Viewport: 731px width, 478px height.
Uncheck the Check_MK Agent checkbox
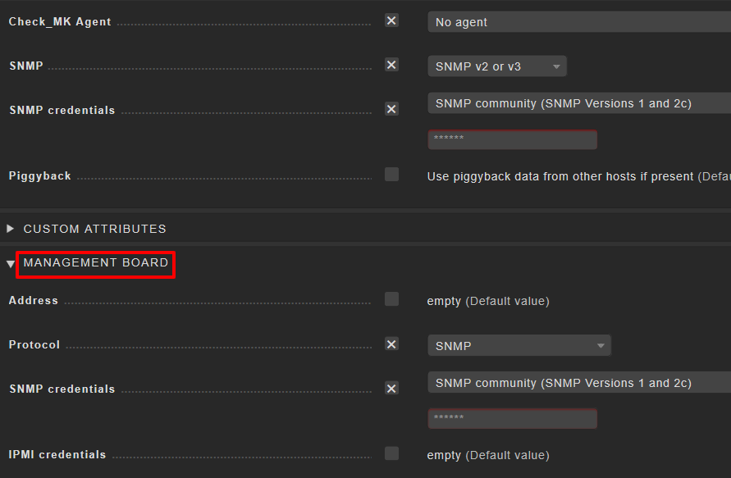tap(391, 20)
